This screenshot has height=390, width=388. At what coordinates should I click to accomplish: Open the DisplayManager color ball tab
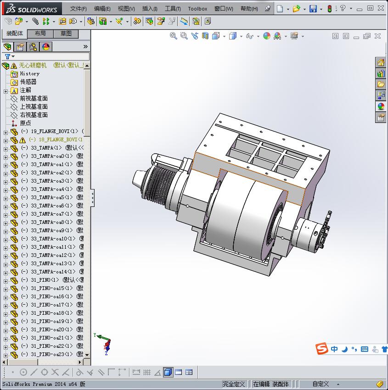(x=46, y=46)
